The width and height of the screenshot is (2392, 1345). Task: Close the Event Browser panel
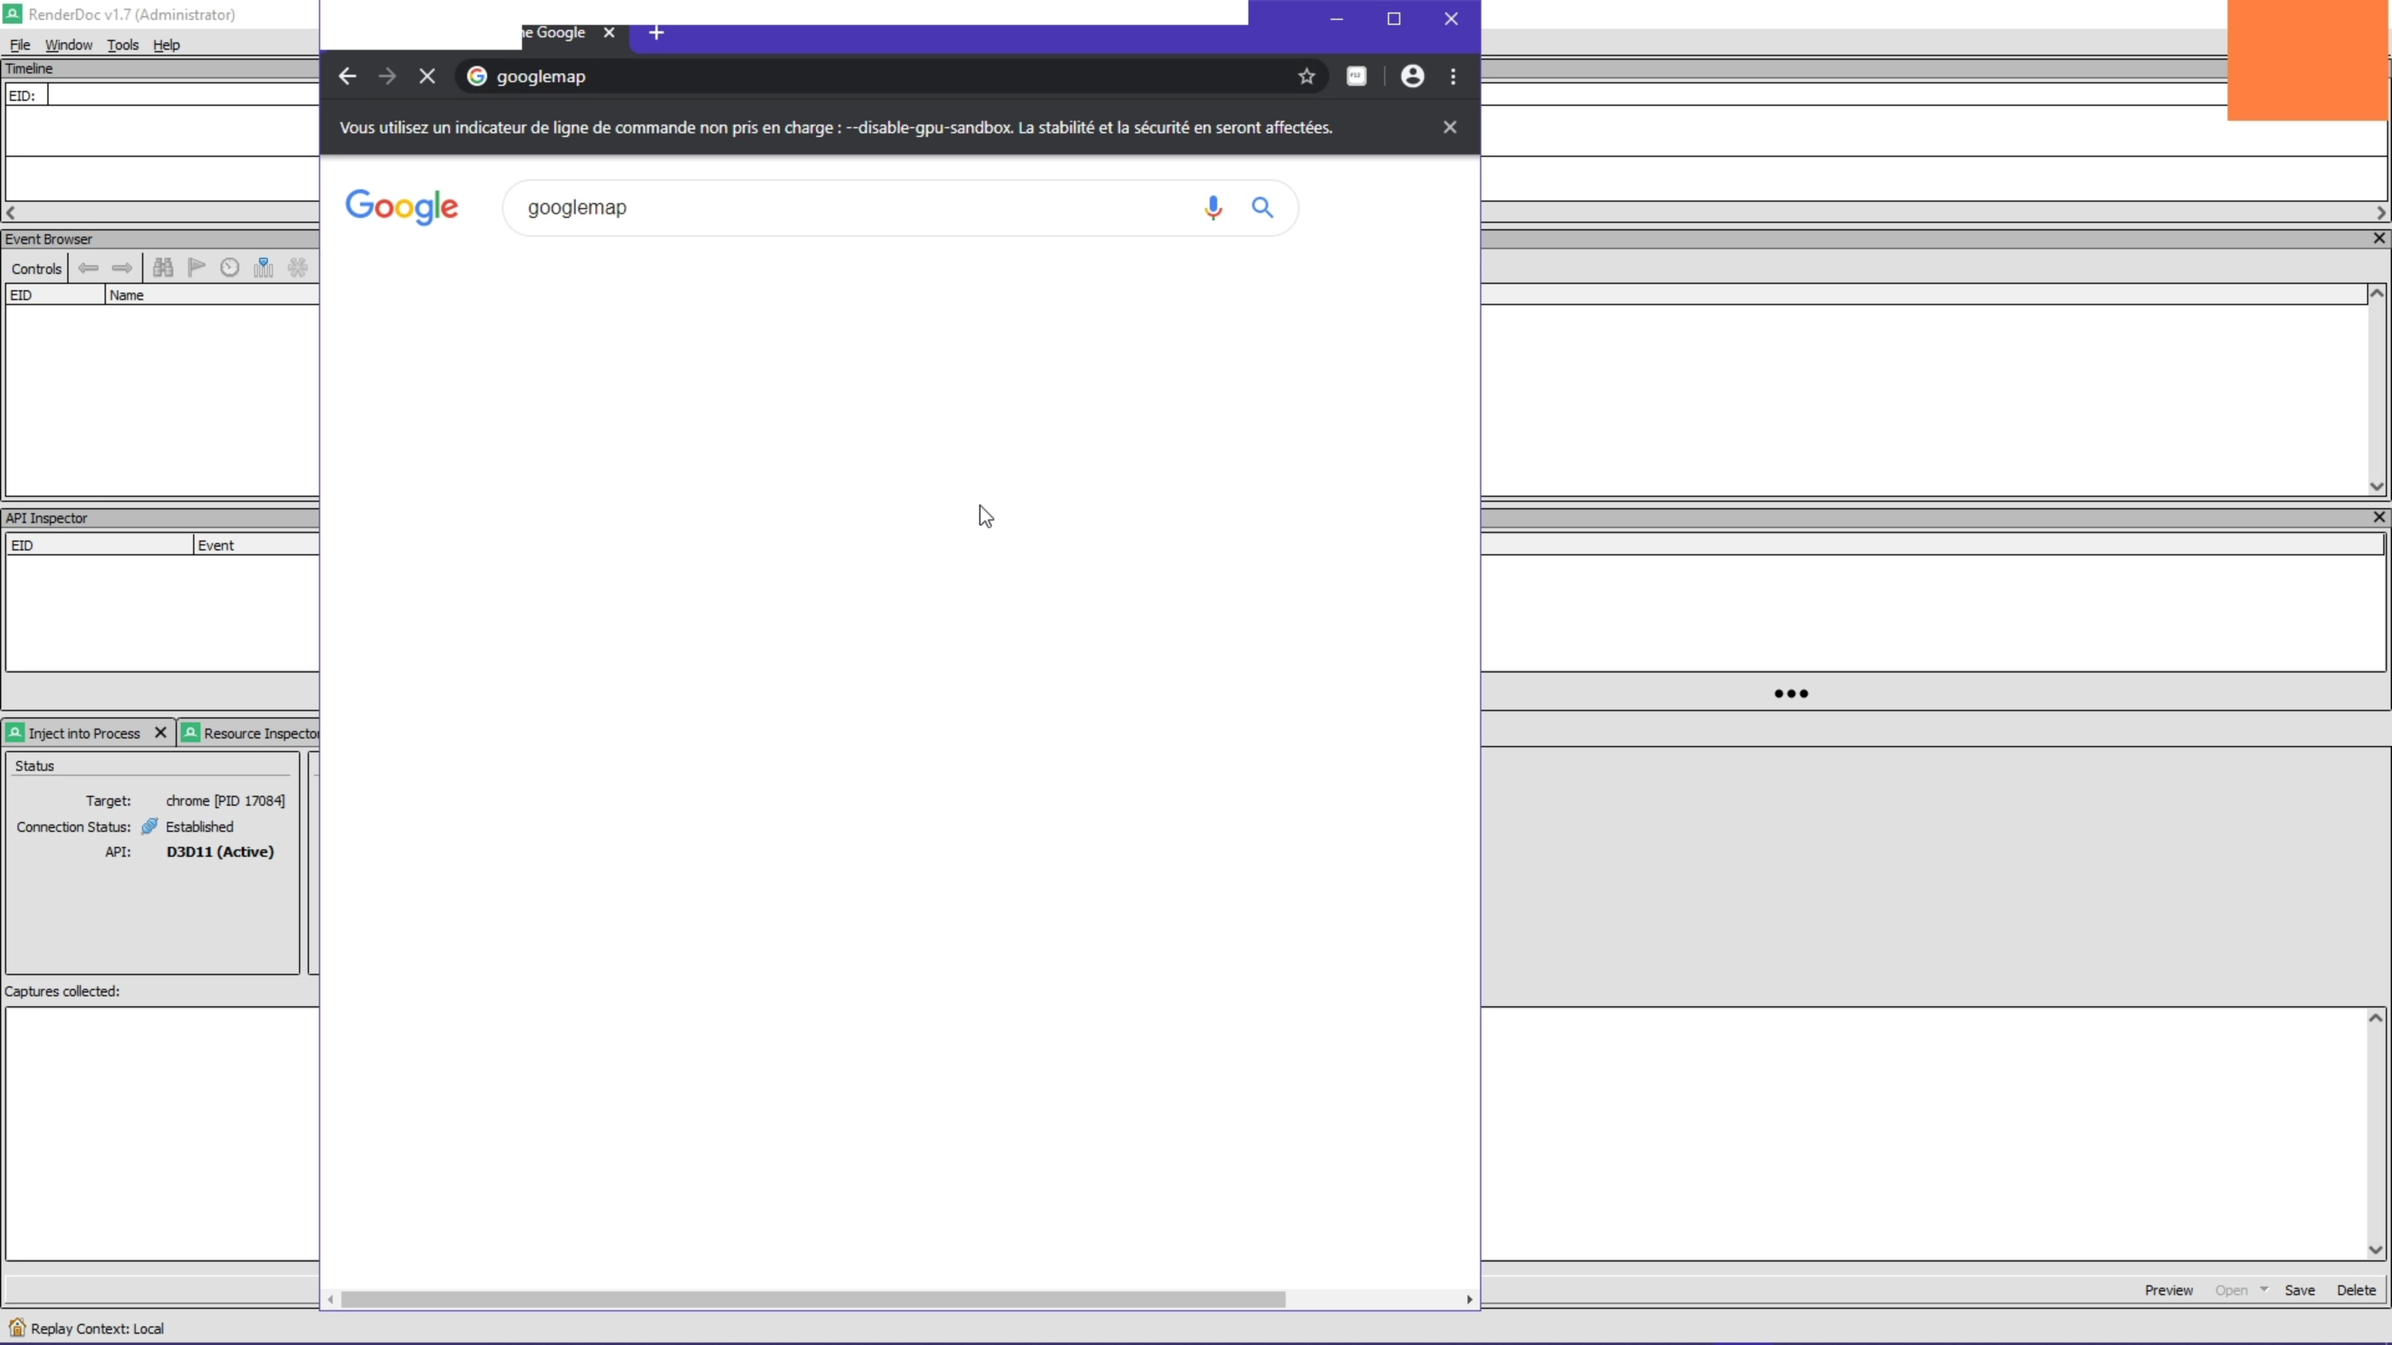[2379, 238]
